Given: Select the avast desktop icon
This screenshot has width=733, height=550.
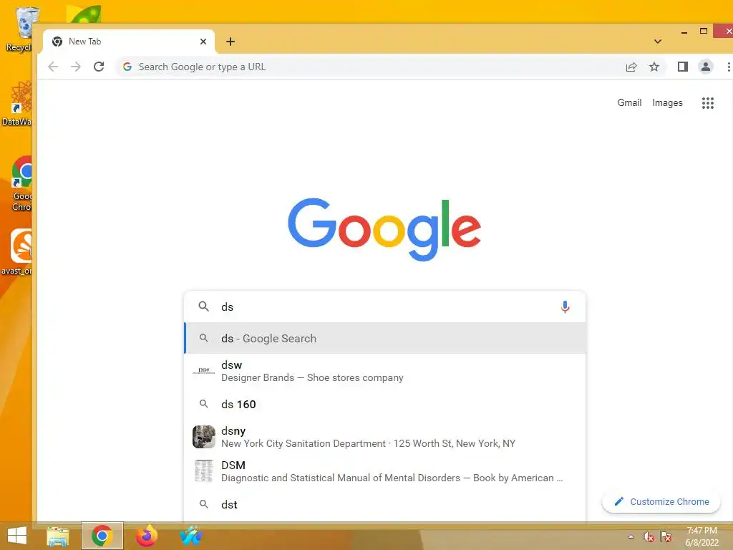Looking at the screenshot, I should tap(17, 252).
